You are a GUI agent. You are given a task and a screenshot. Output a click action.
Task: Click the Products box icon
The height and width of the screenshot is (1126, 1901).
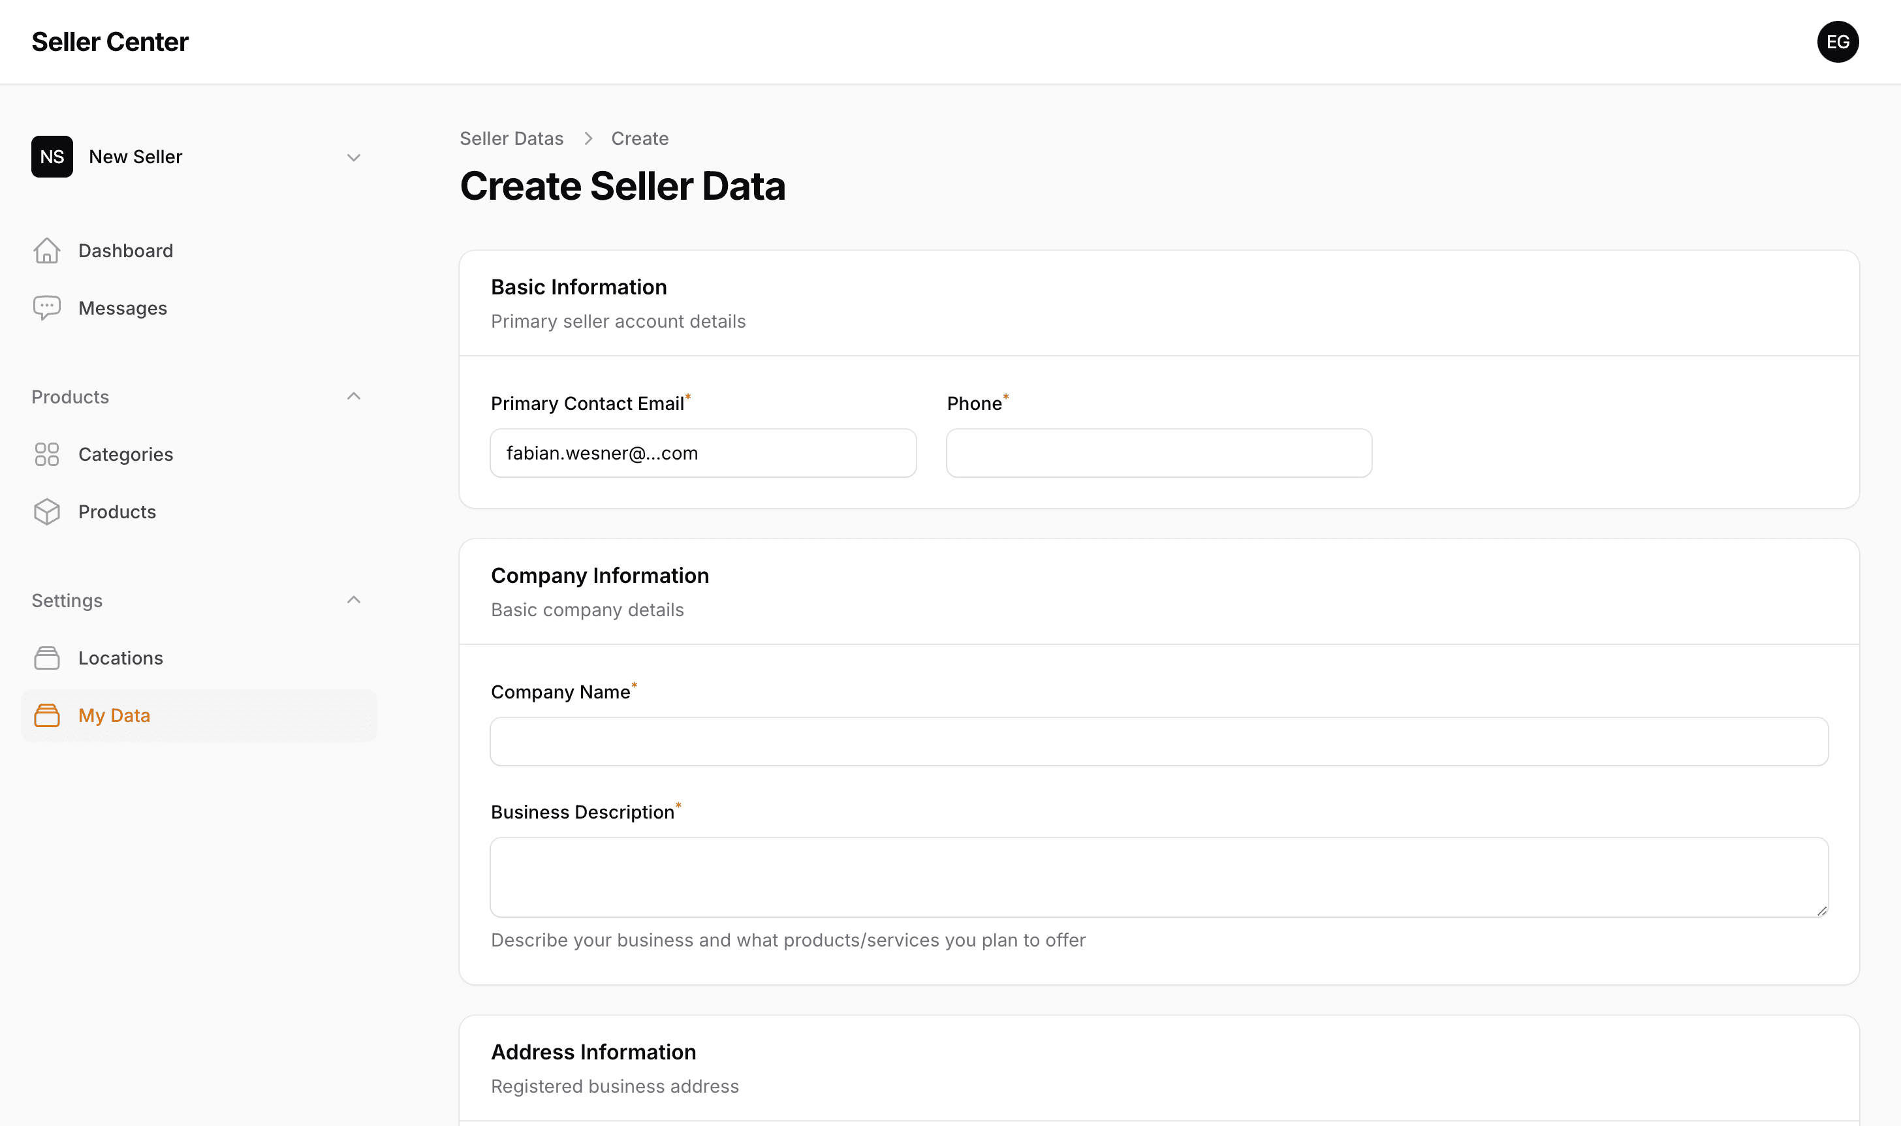click(47, 512)
